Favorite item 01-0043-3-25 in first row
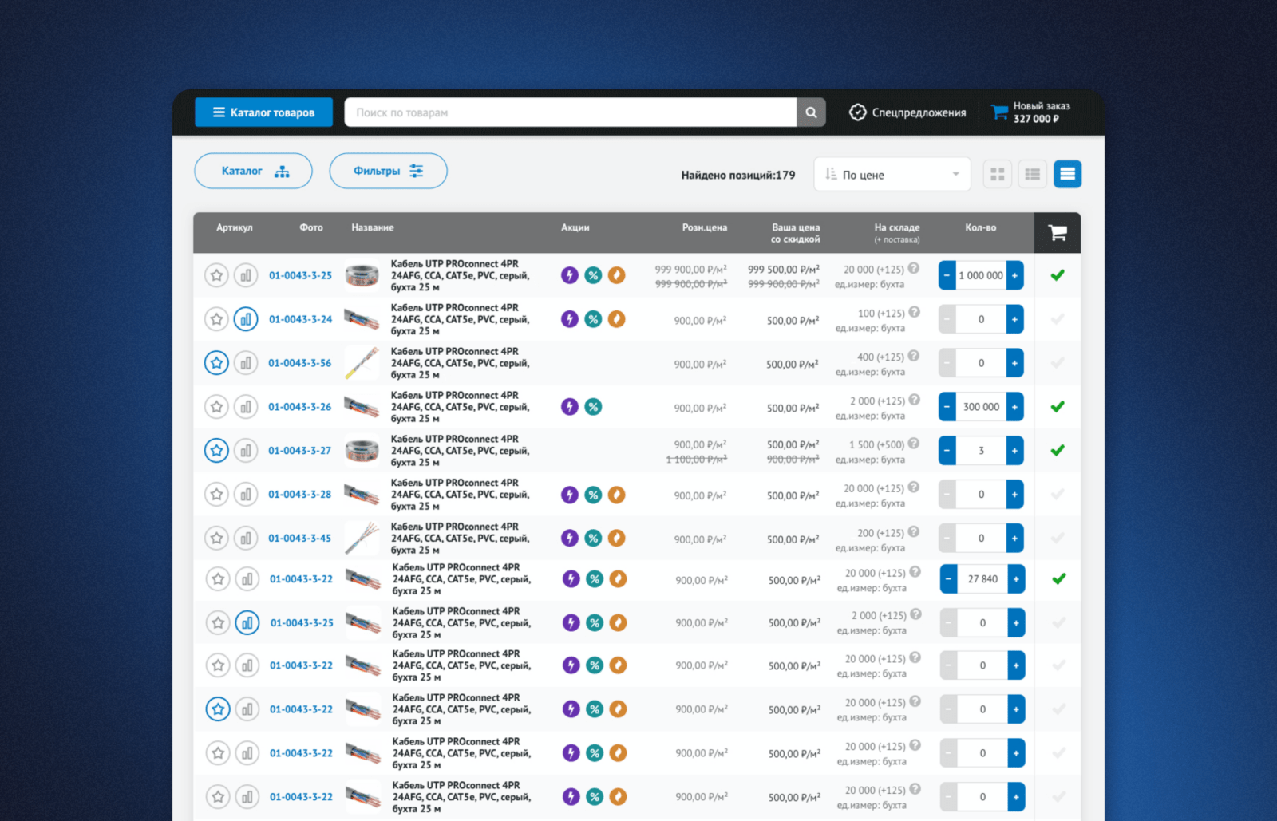This screenshot has width=1277, height=821. pyautogui.click(x=216, y=275)
